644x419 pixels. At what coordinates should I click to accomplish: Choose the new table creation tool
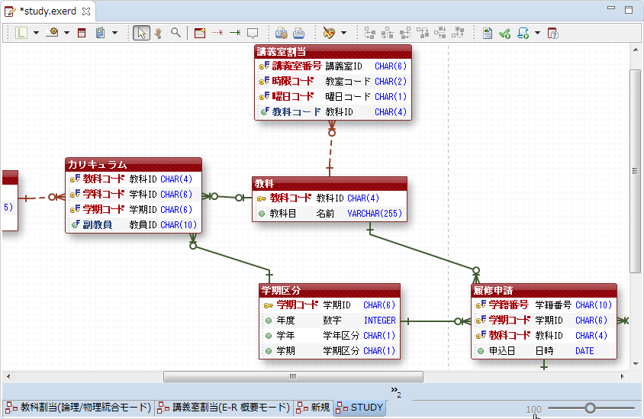(x=200, y=33)
